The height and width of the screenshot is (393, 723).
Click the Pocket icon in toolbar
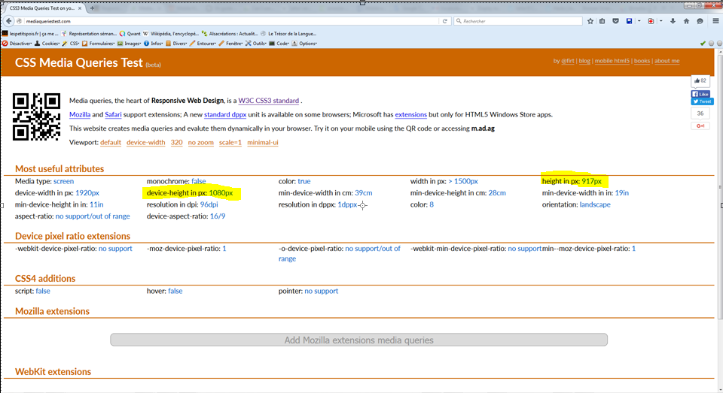click(615, 21)
